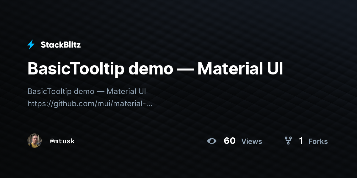The image size is (357, 178).
Task: Click the number 1 fork count
Action: pos(301,141)
